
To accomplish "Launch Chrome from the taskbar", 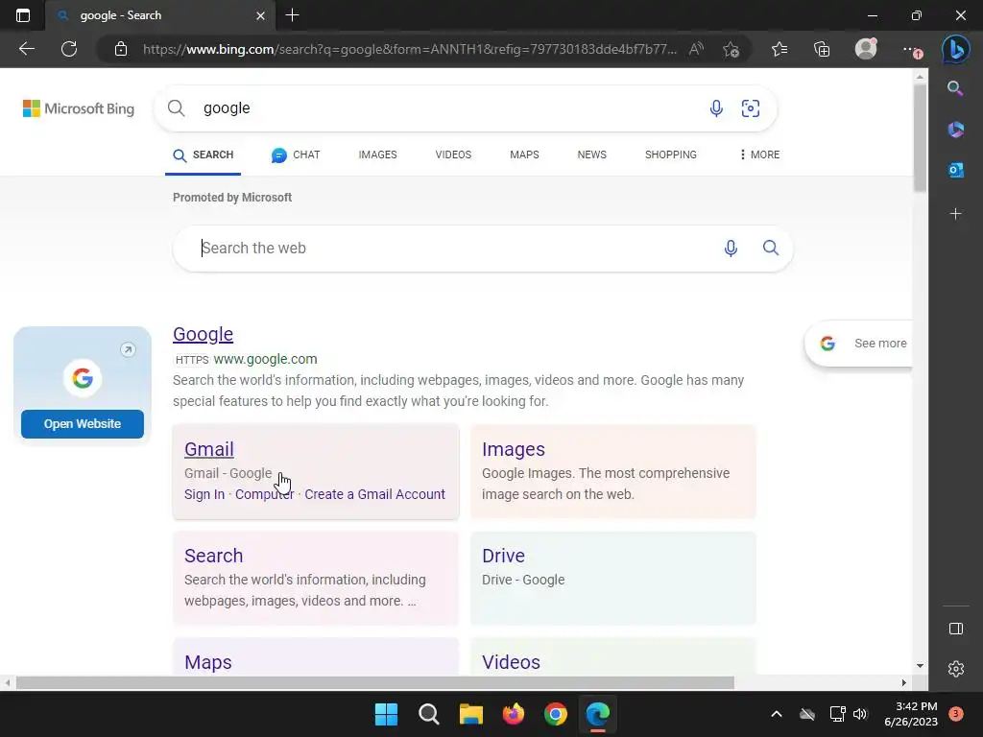I will (x=556, y=714).
